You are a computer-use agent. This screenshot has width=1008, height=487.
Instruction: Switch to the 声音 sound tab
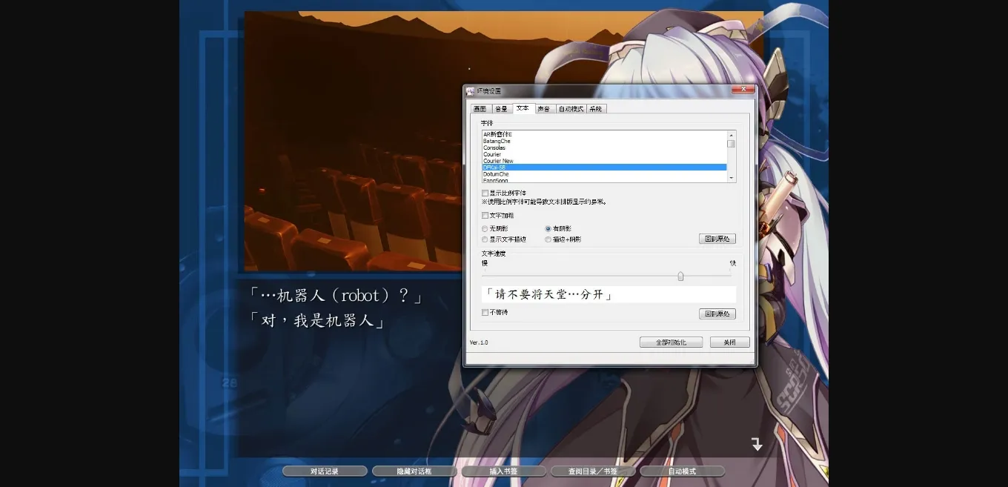[x=543, y=108]
